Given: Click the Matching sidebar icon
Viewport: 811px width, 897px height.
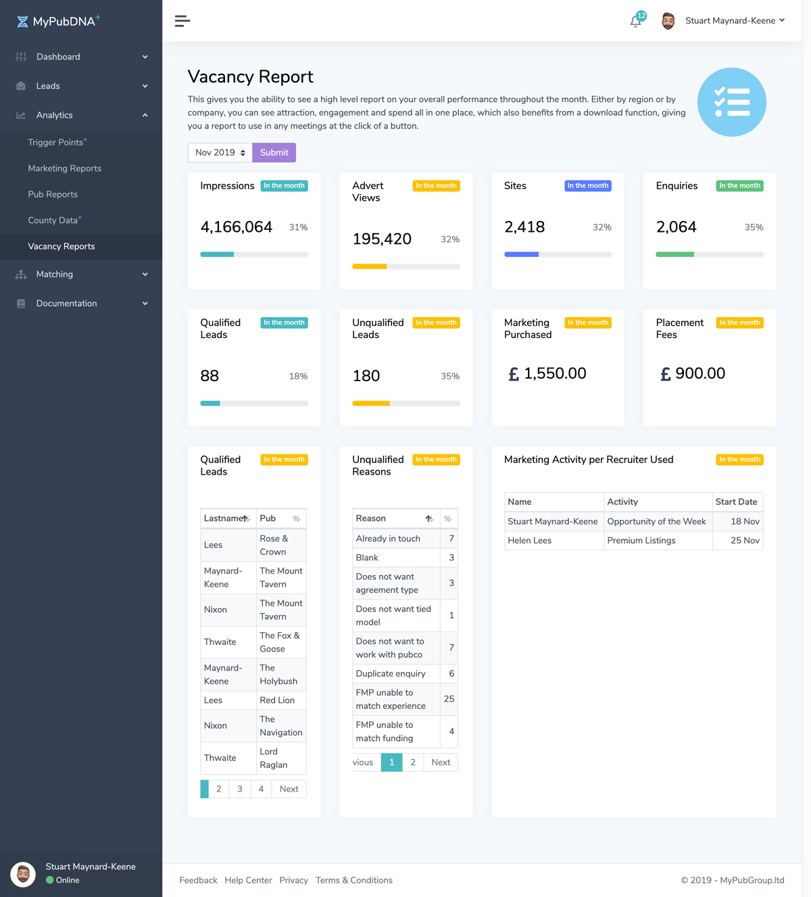Looking at the screenshot, I should (21, 274).
